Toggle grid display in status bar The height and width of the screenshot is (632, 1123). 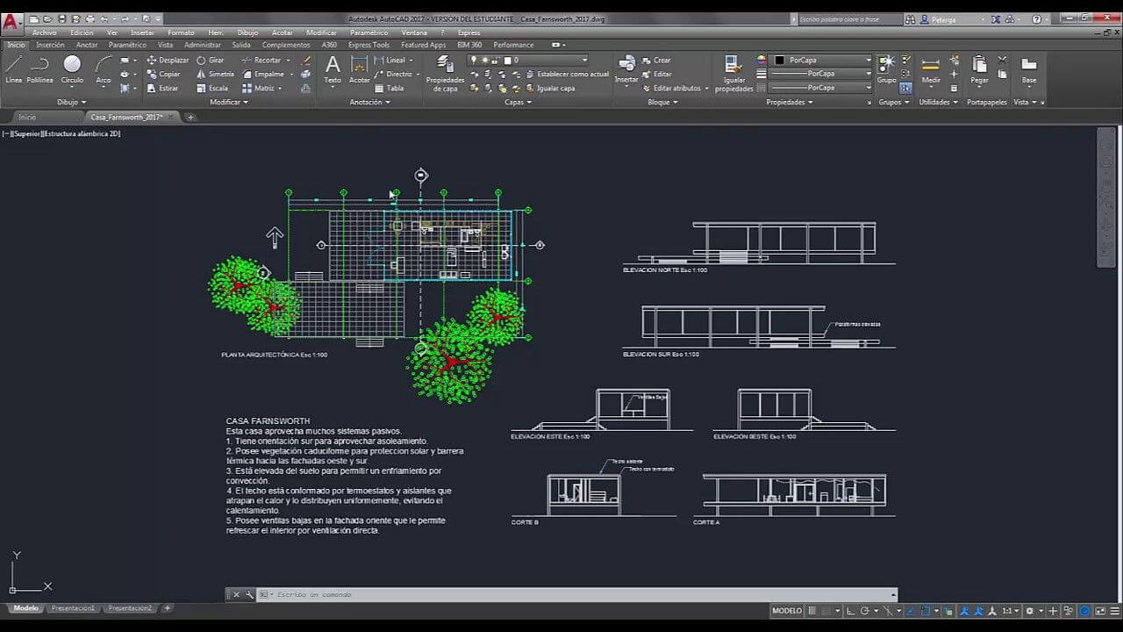(x=812, y=610)
